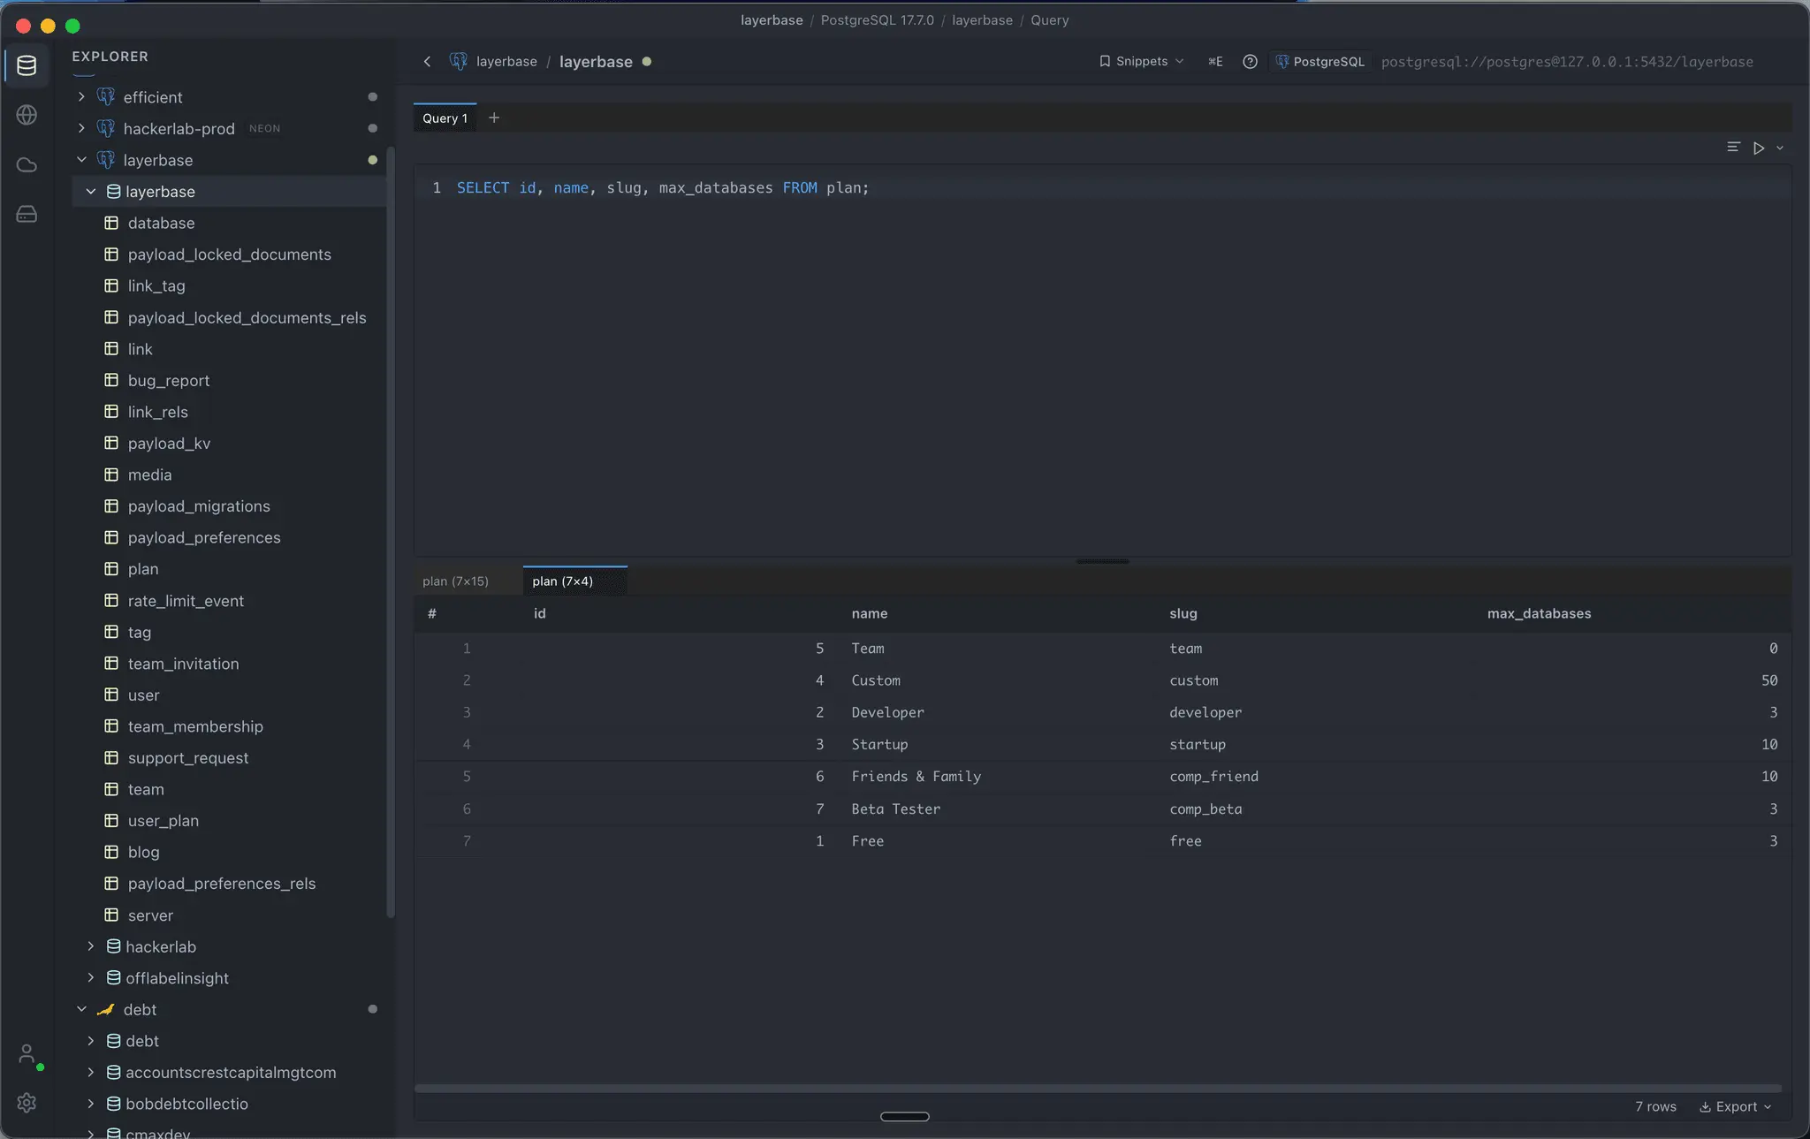
Task: Click the debt connection MySQL icon
Action: click(106, 1009)
